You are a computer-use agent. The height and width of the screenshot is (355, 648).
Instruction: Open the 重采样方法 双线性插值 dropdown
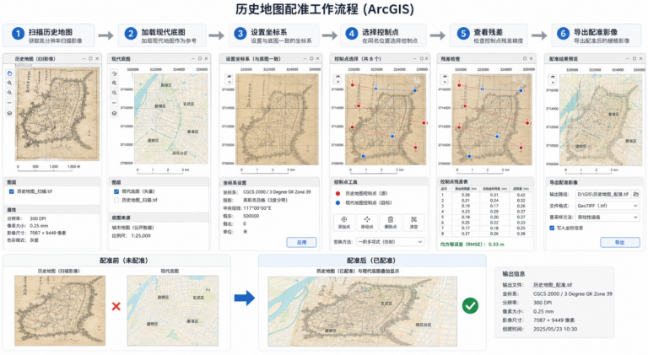607,217
